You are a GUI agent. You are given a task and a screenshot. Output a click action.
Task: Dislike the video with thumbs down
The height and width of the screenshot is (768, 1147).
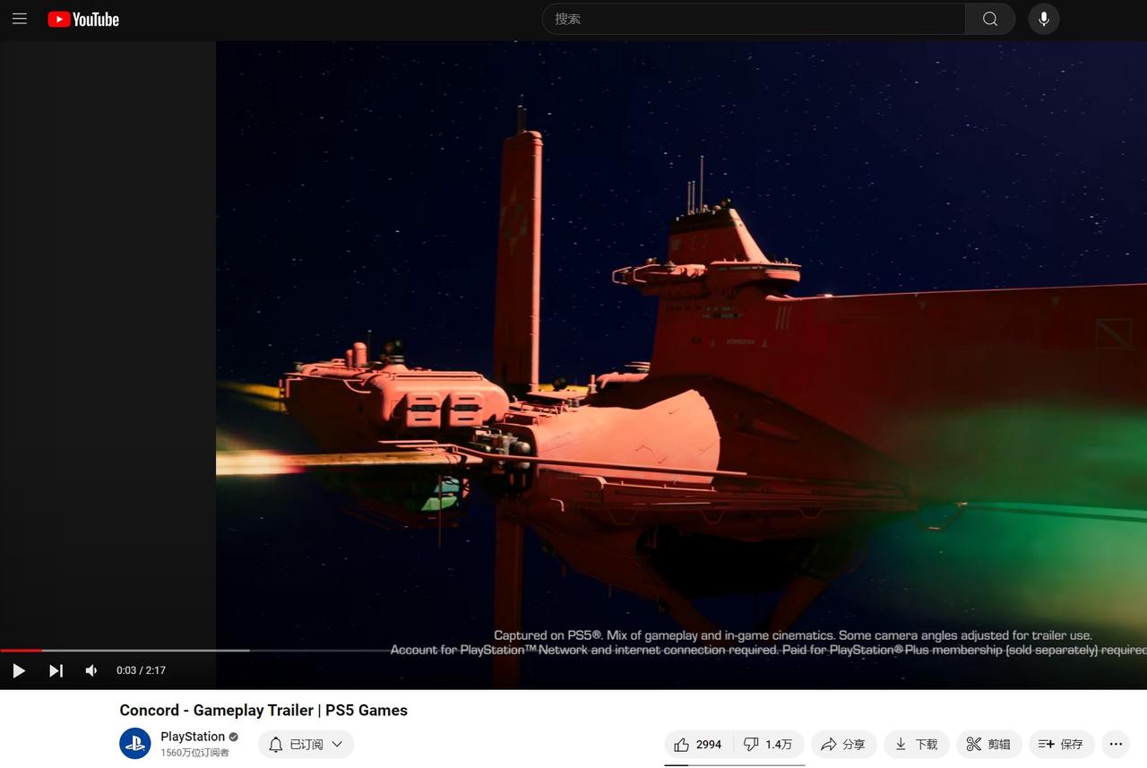pyautogui.click(x=769, y=745)
